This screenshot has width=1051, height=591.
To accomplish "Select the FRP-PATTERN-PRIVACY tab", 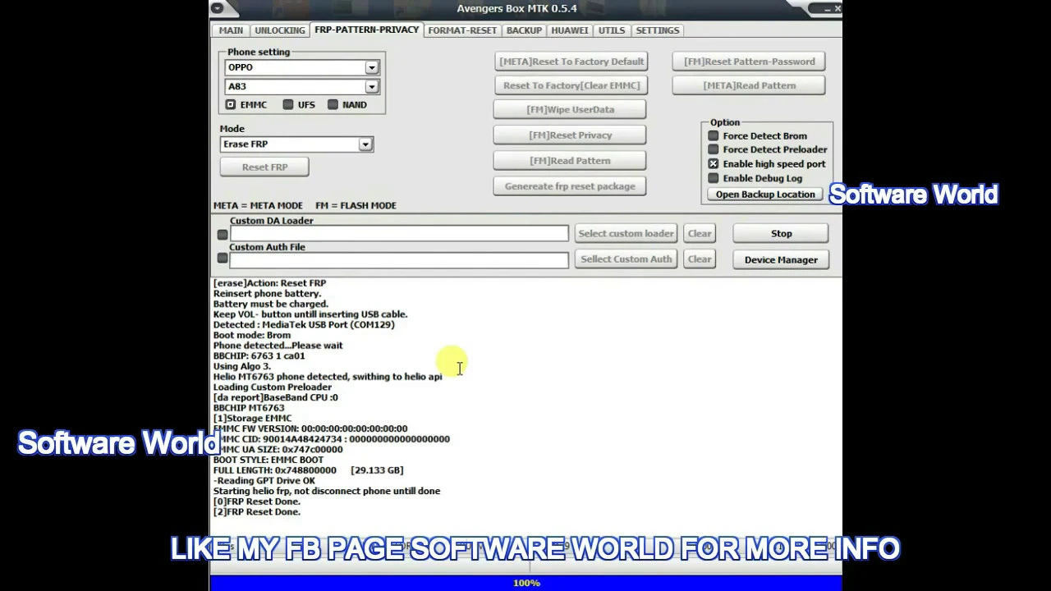I will point(366,30).
